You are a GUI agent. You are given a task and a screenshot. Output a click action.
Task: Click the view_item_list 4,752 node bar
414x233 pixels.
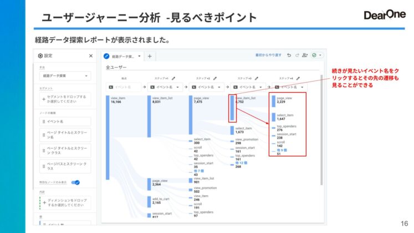pos(232,108)
